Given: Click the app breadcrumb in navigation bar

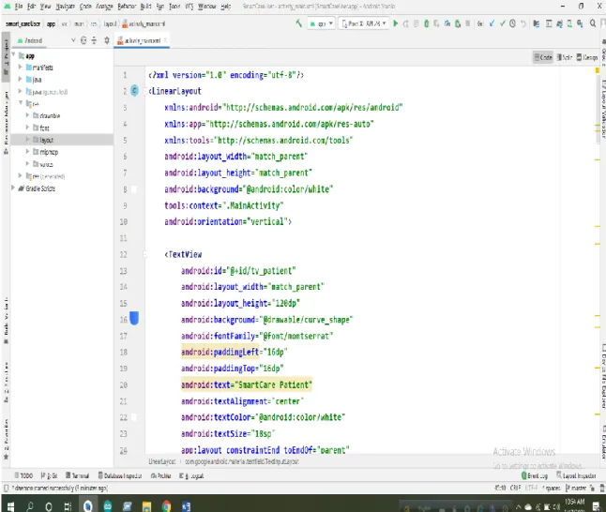Looking at the screenshot, I should click(51, 23).
